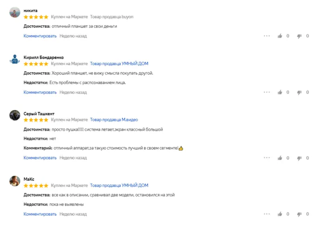
Task: Thumbs up Кирилл Бондаренко's review
Action: [x=280, y=92]
